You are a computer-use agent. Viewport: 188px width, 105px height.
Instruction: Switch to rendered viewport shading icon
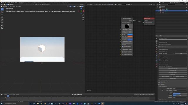82,6
